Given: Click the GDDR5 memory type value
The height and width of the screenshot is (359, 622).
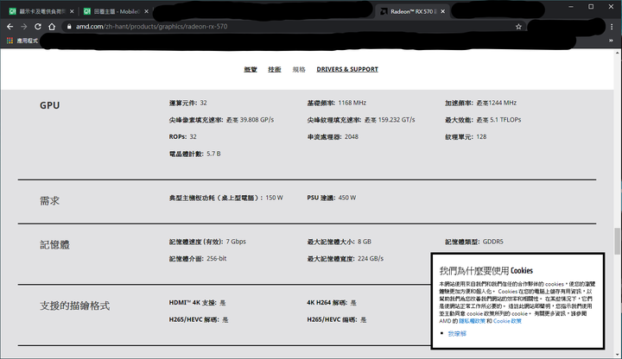Looking at the screenshot, I should coord(492,242).
